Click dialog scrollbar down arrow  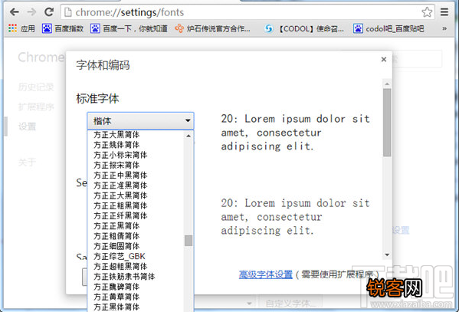click(387, 255)
